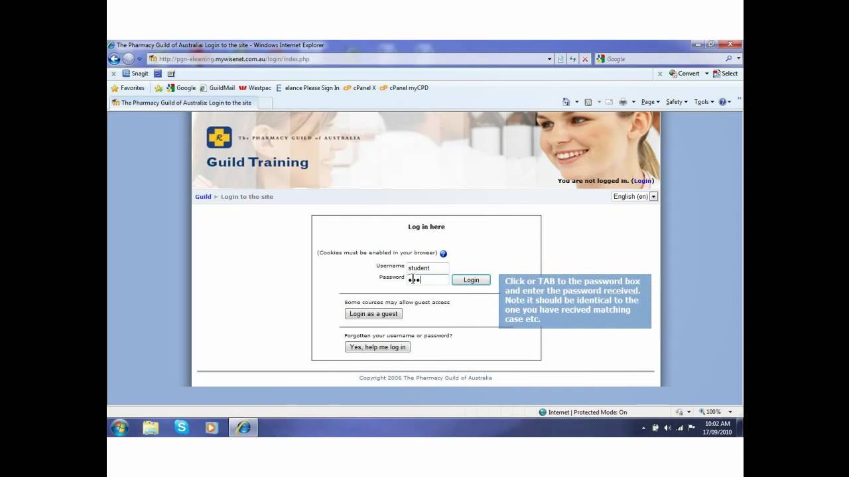Click the Password input field

tap(428, 280)
